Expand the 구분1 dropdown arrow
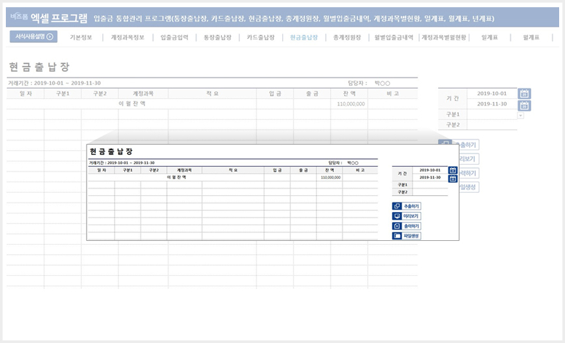 click(x=520, y=115)
